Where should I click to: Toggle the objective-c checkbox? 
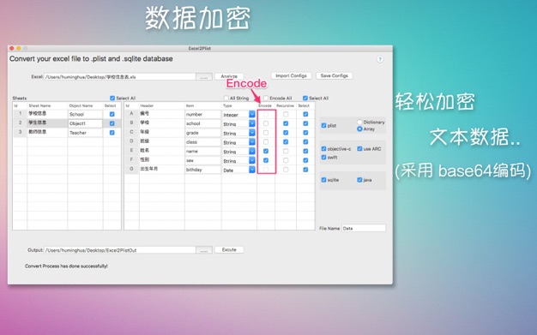(323, 149)
